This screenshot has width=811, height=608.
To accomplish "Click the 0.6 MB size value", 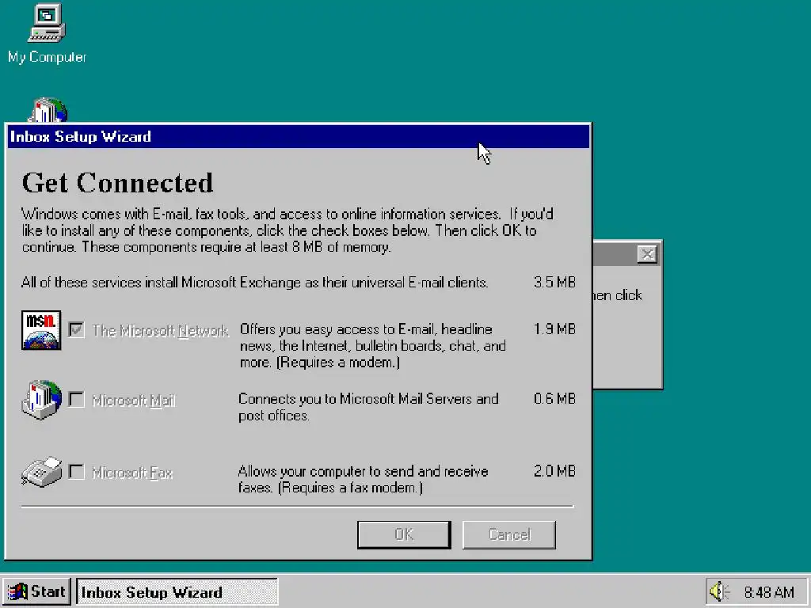I will pyautogui.click(x=554, y=399).
